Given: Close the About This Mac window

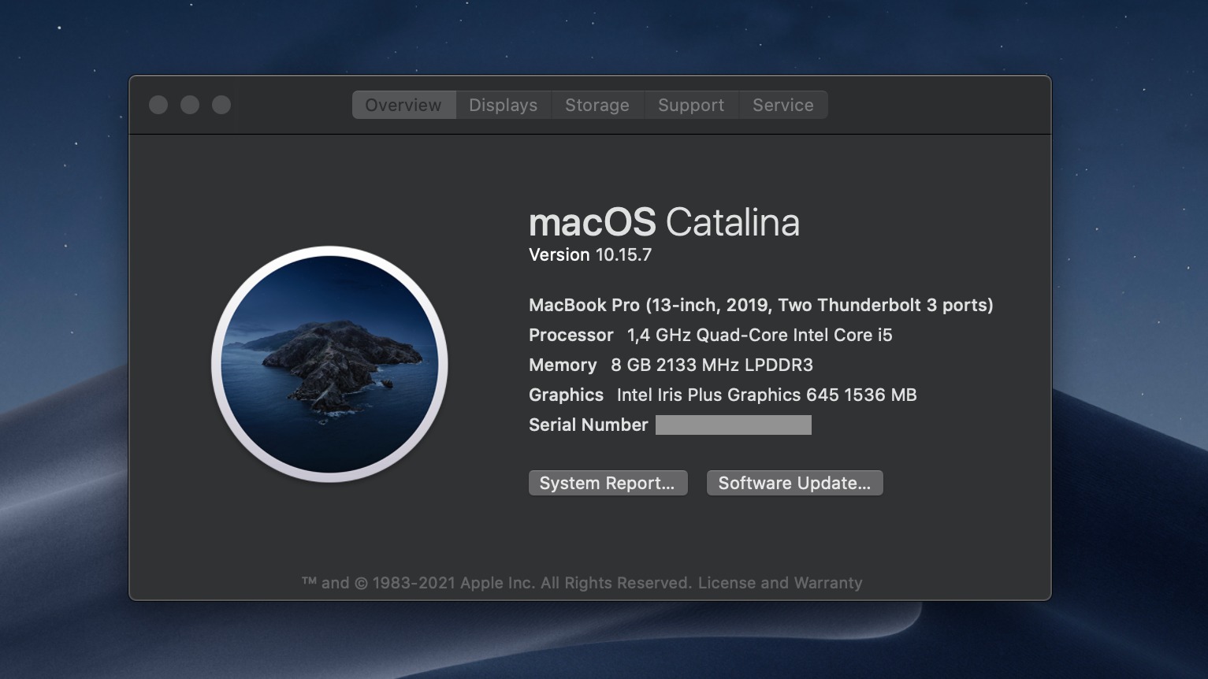Looking at the screenshot, I should coord(158,105).
